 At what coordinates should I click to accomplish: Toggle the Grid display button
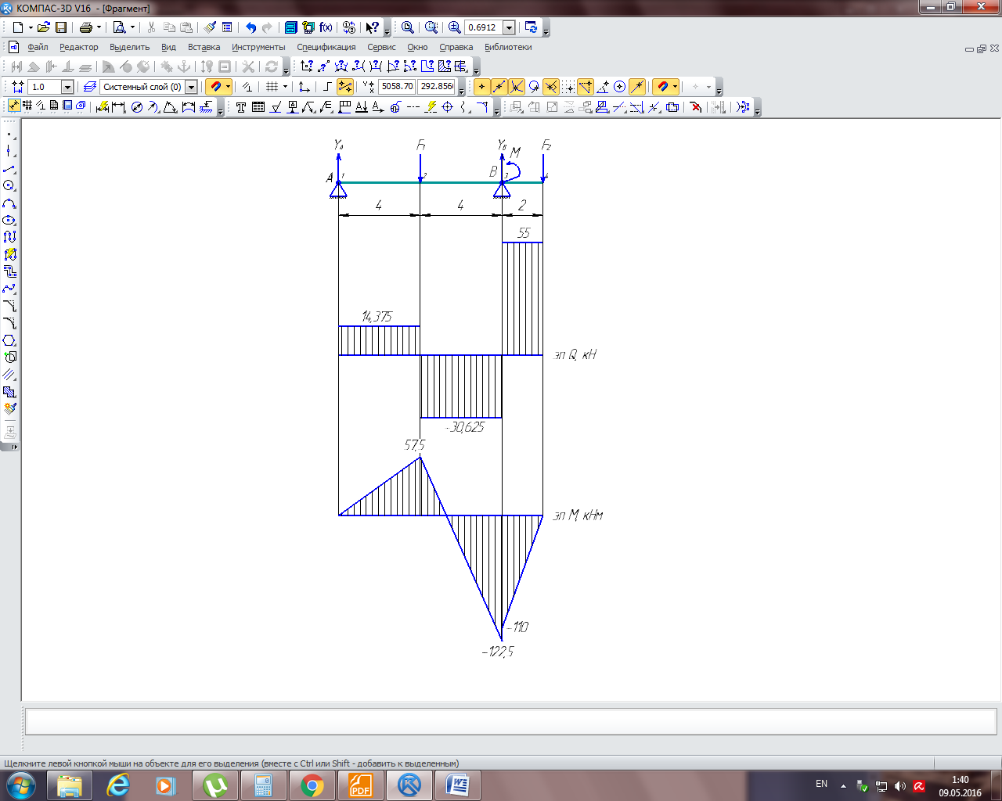tap(272, 87)
